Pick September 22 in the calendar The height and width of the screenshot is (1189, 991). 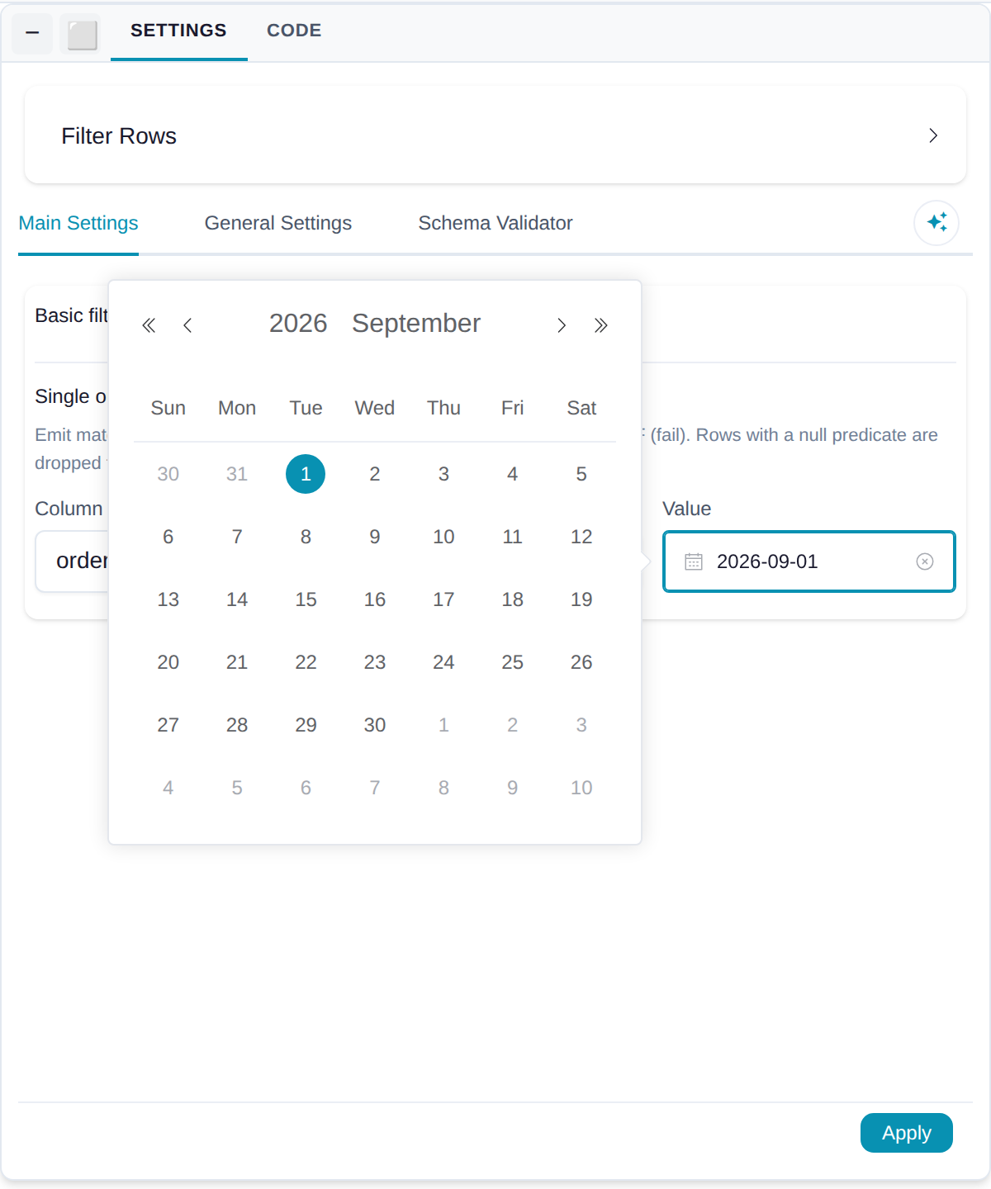point(306,662)
